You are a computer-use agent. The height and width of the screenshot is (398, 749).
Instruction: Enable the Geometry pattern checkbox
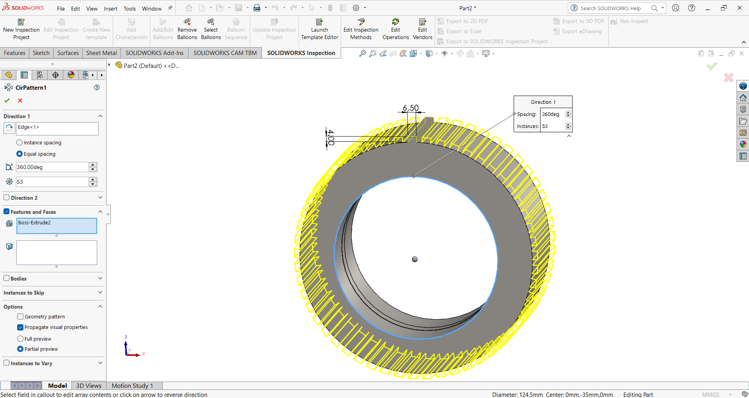pos(20,317)
